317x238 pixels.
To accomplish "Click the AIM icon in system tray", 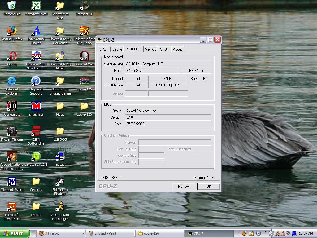I will click(x=278, y=233).
